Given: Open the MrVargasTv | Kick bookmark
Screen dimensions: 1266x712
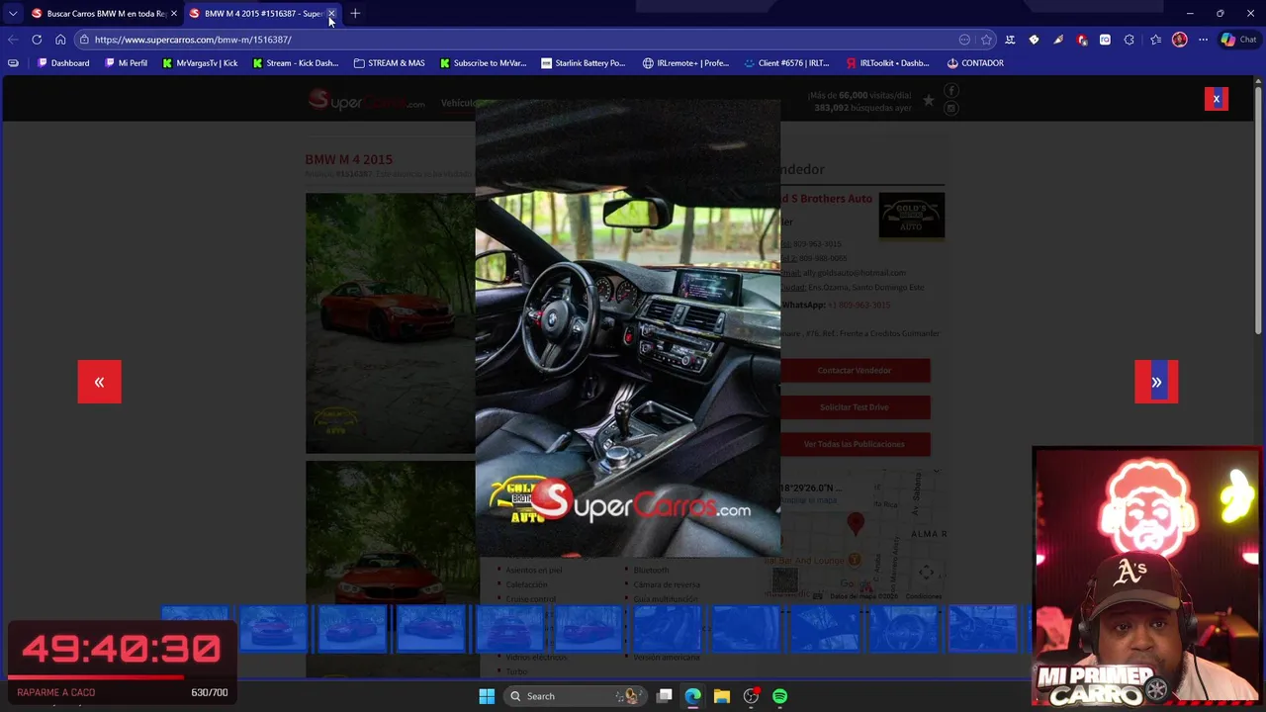Looking at the screenshot, I should 200,63.
